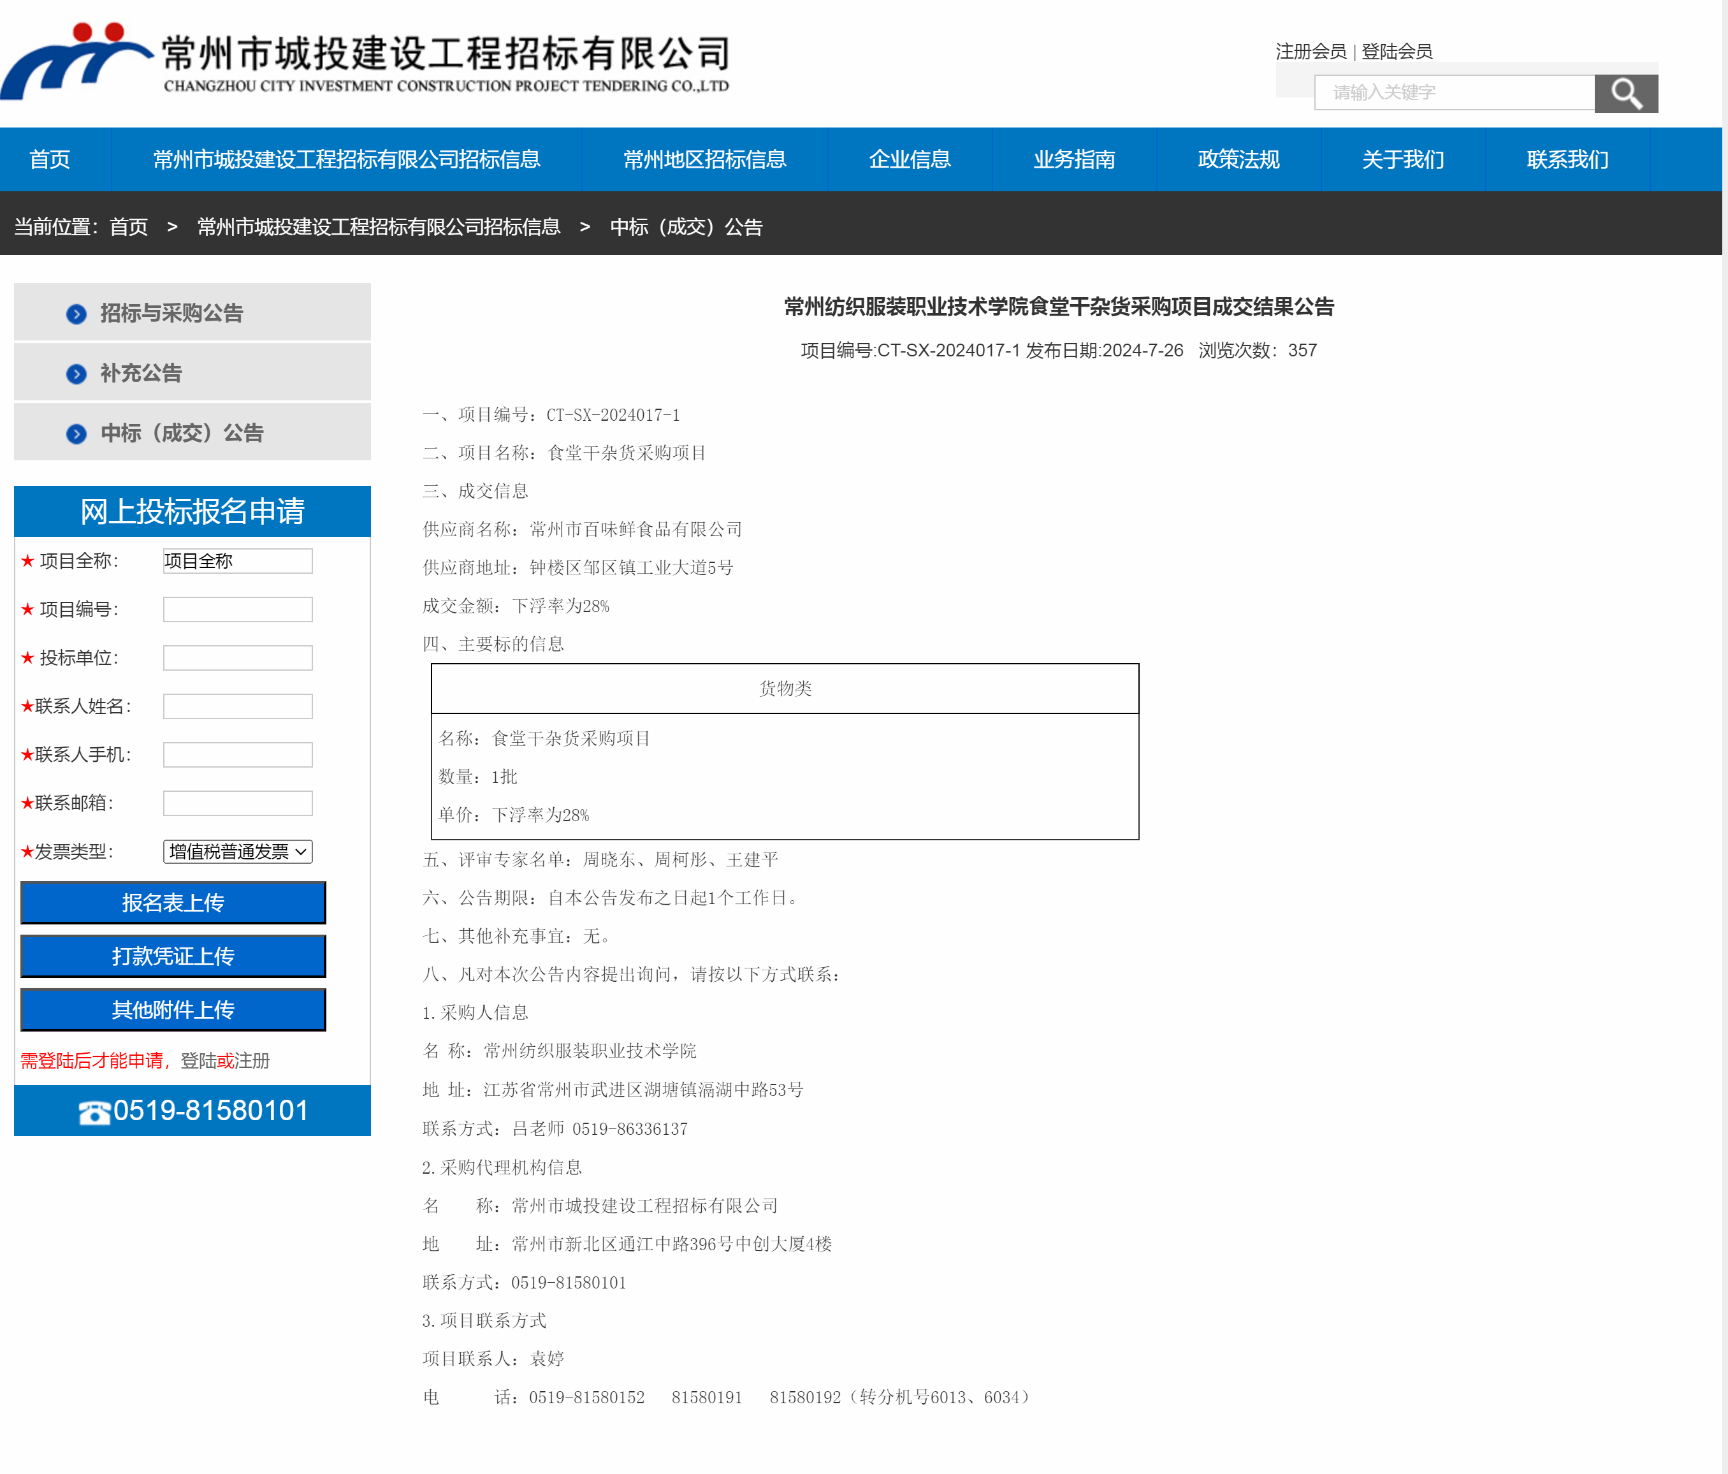Click the magnifier search icon
This screenshot has width=1728, height=1474.
point(1625,92)
